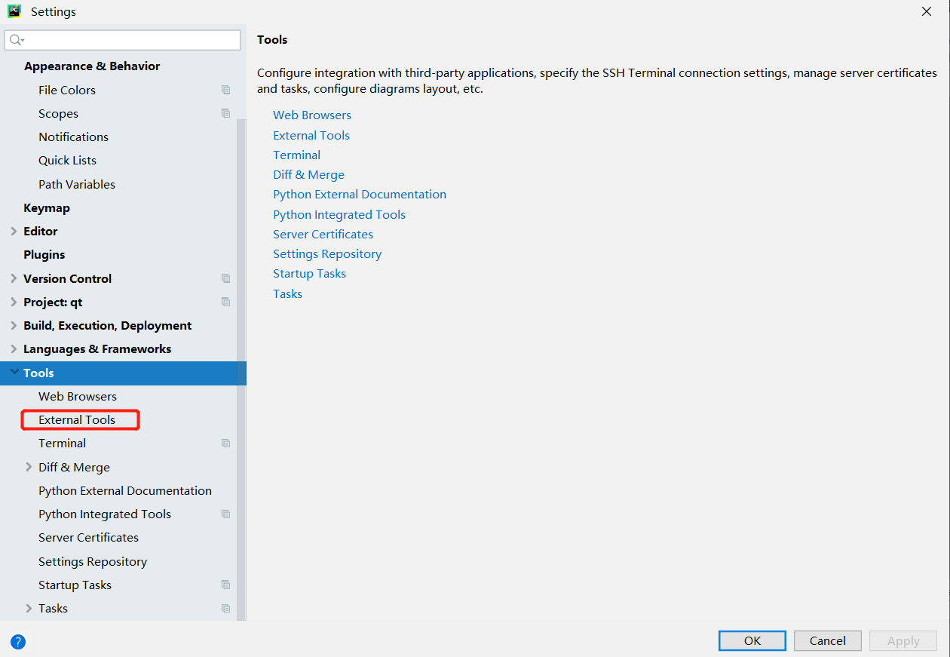Click the settings tree vertical scrollbar

click(x=241, y=368)
